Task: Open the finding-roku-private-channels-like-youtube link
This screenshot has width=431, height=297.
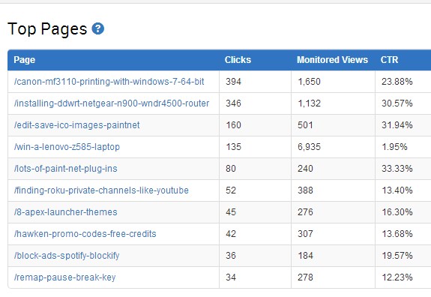Action: click(x=101, y=190)
